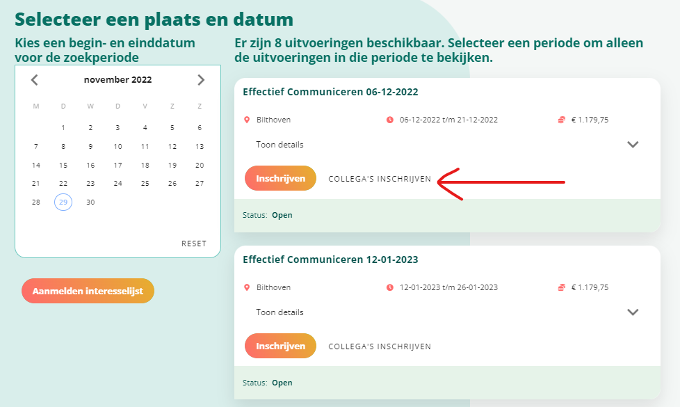Click clock icon next to 06-12-2022 dates

pos(390,120)
